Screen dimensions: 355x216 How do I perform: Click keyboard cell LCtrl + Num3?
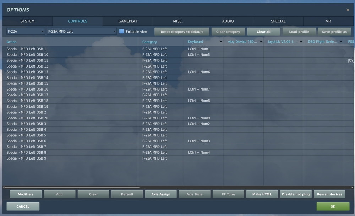click(203, 141)
